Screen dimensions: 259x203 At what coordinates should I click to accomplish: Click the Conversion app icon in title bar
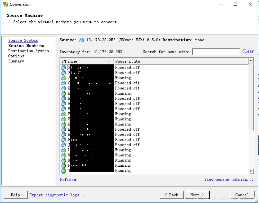tap(5, 4)
